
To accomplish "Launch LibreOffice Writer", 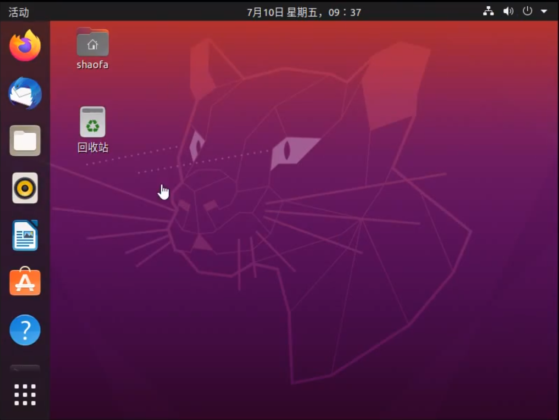I will click(25, 235).
